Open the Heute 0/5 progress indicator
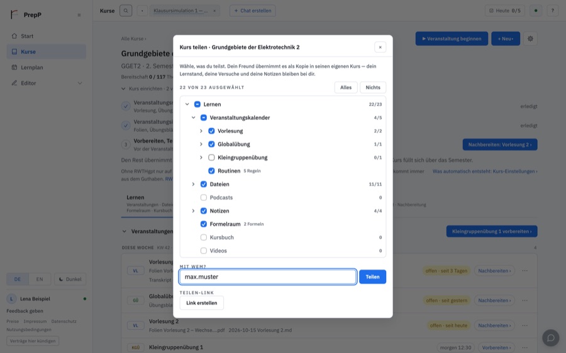This screenshot has width=566, height=353. pyautogui.click(x=504, y=11)
